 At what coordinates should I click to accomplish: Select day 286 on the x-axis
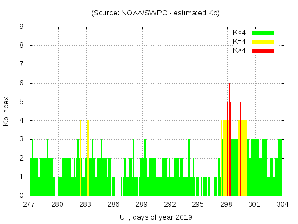click(x=114, y=204)
